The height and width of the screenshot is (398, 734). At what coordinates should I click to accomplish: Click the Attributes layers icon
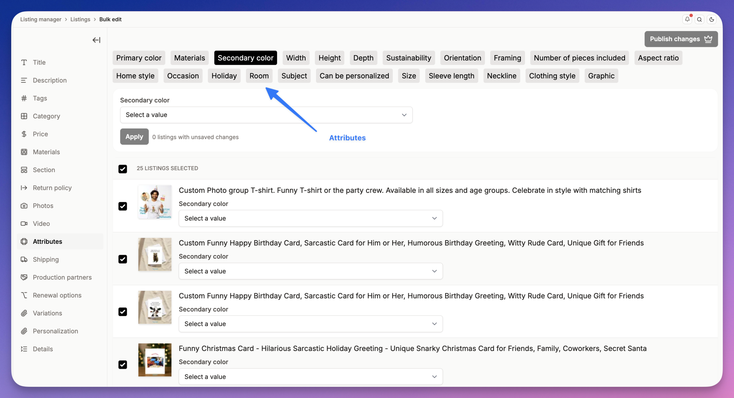[24, 242]
